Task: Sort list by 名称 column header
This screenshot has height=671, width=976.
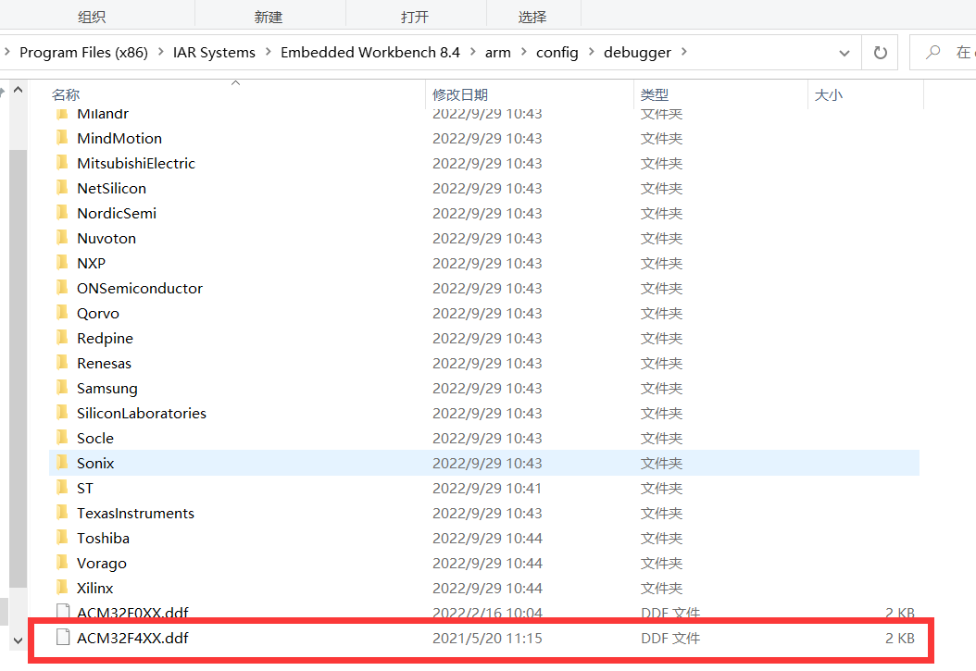Action: [x=66, y=94]
